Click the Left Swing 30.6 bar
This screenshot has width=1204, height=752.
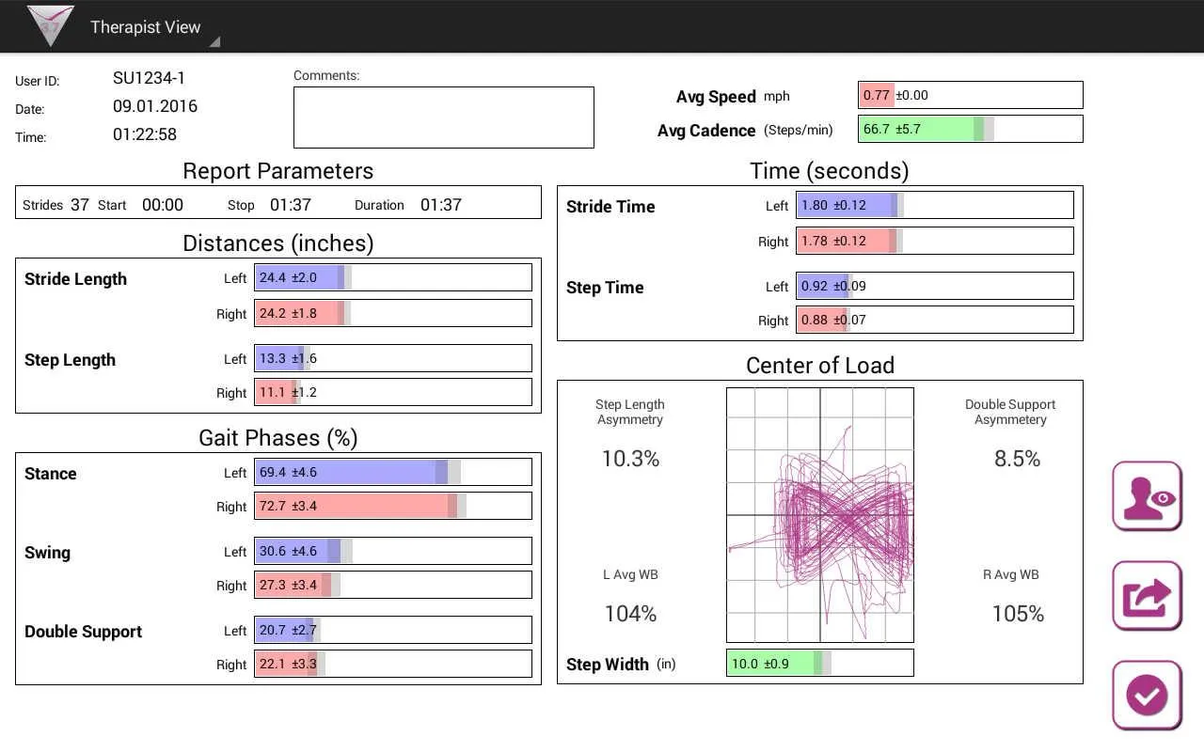393,551
